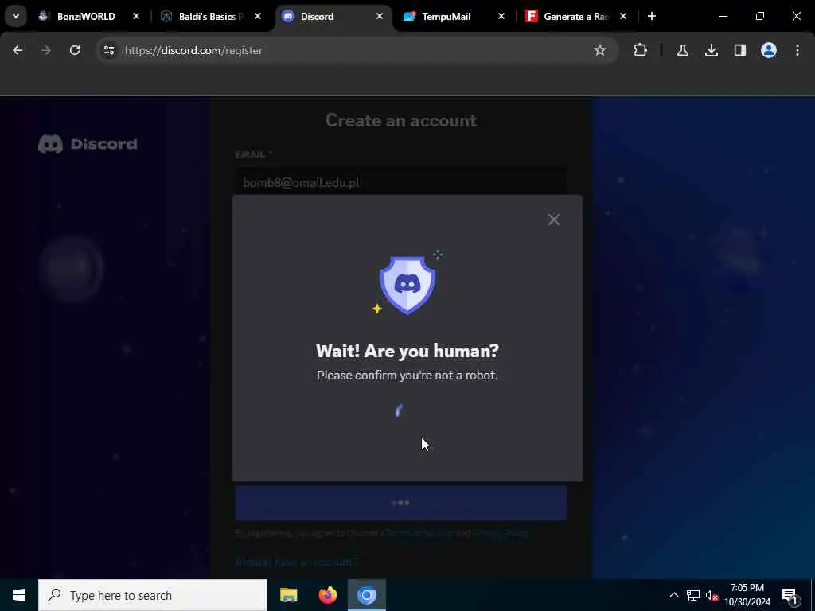Screen dimensions: 815x611
Task: Reload the Discord register page
Action: coord(75,50)
